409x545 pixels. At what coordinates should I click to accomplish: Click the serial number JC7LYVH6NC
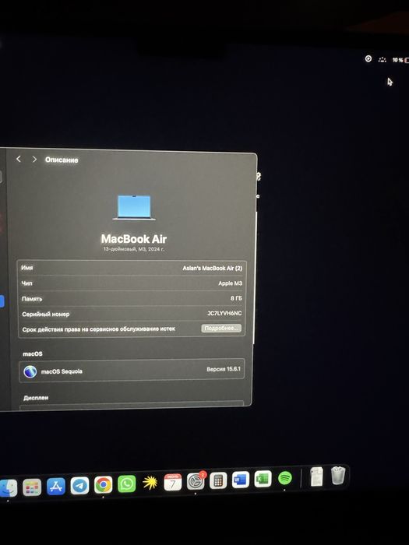[224, 313]
